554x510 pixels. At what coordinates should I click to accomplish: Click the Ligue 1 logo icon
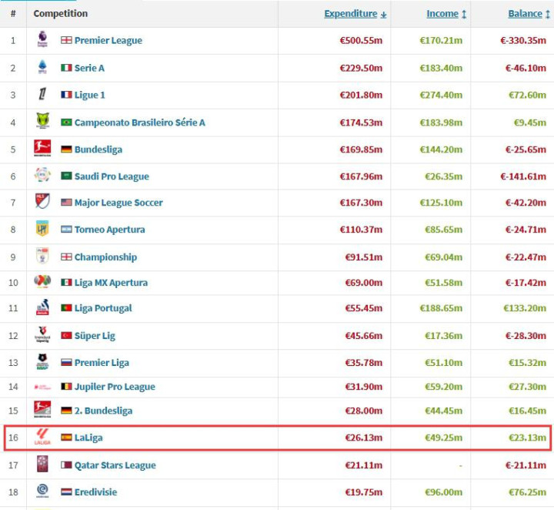42,94
